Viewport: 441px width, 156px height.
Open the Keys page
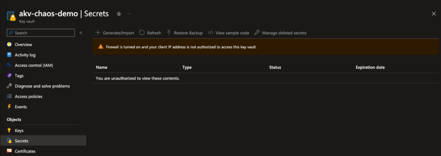19,131
